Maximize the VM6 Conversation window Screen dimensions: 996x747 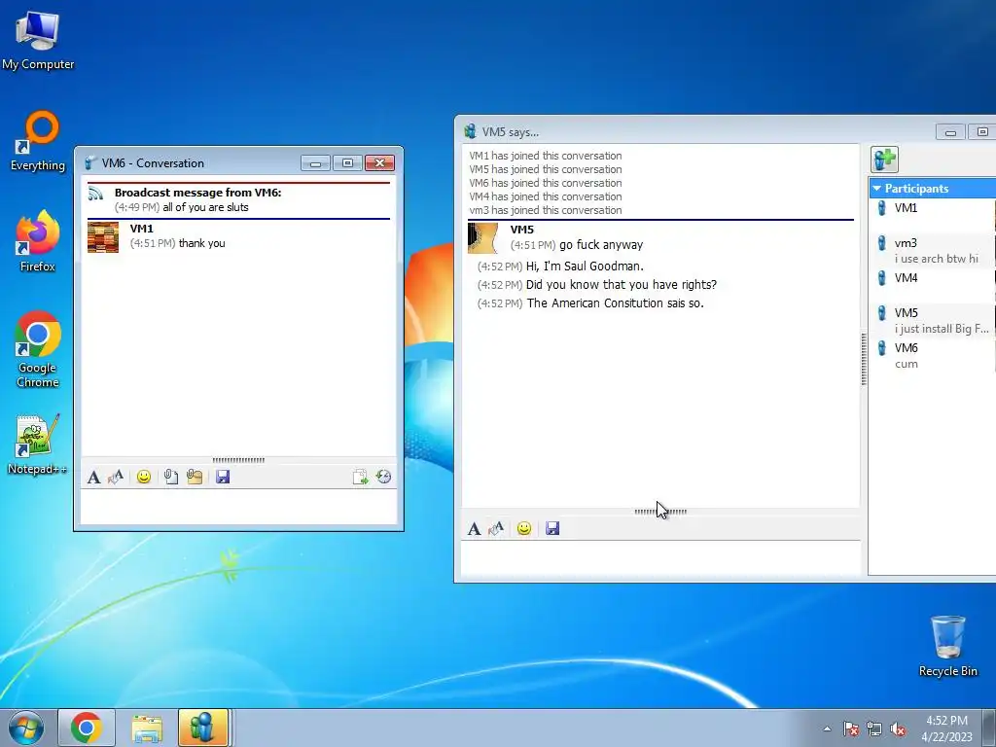click(x=347, y=163)
